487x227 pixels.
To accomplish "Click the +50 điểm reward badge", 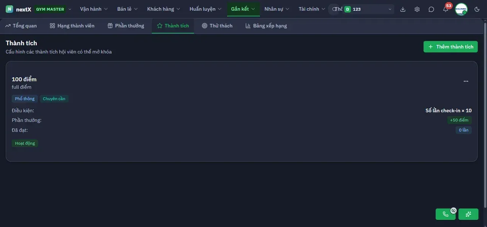I will [x=459, y=120].
